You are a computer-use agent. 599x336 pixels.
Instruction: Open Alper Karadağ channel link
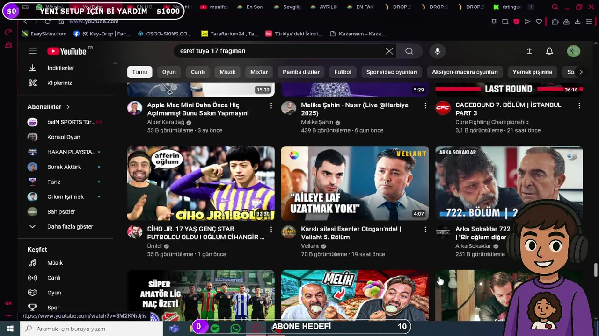pyautogui.click(x=166, y=122)
